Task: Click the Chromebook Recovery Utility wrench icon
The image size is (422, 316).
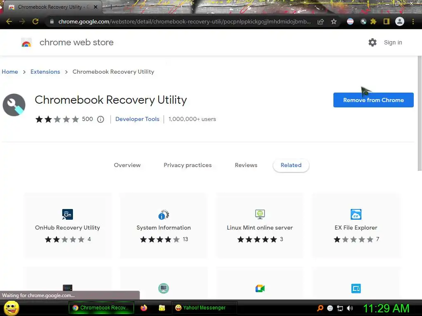Action: 14,105
